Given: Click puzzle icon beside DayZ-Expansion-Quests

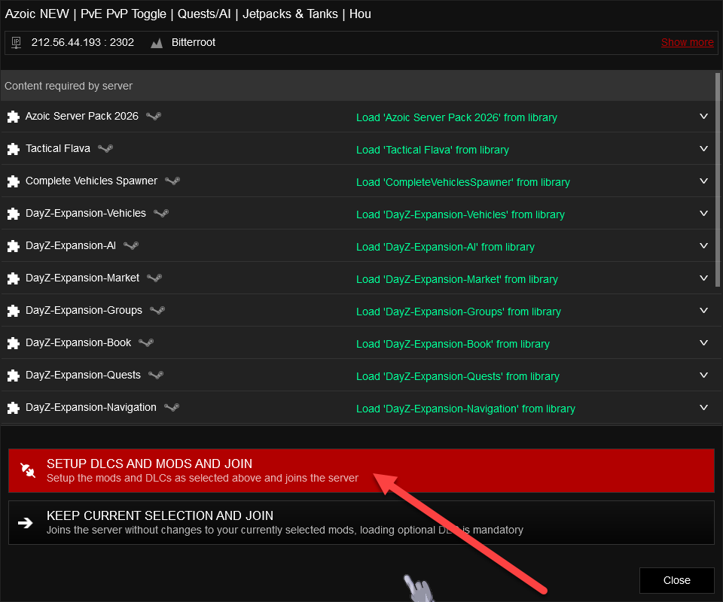Looking at the screenshot, I should [14, 375].
